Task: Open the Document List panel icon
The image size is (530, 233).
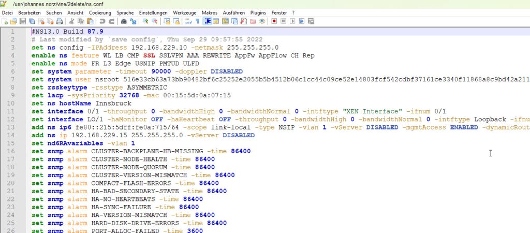Action: click(x=234, y=21)
